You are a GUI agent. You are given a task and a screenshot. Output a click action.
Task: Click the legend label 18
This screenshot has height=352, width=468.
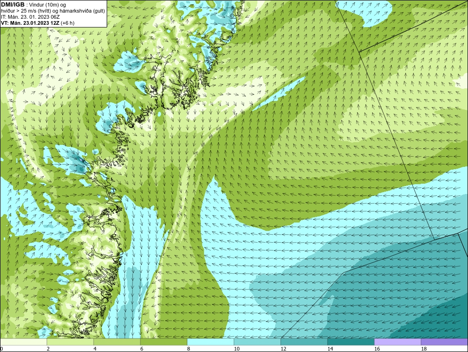424,349
